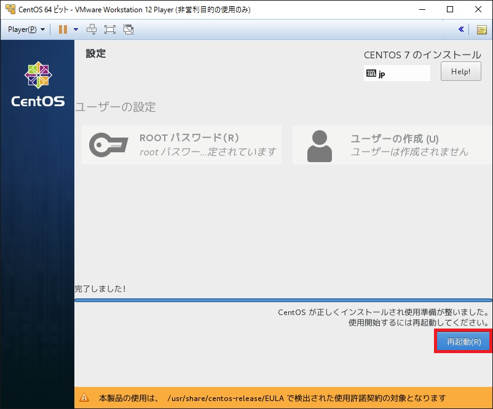Click the 再起動(R) reboot button

463,341
